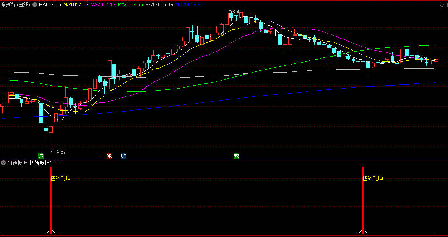The width and height of the screenshot is (448, 237).
Task: Click the last candlestick on the right
Action: [x=436, y=60]
